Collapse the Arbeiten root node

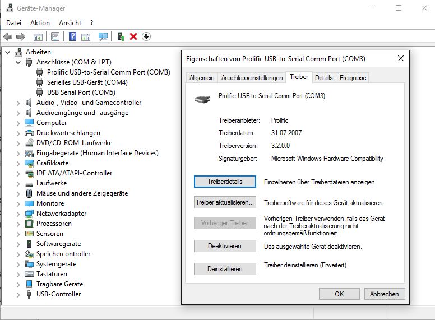(x=7, y=52)
